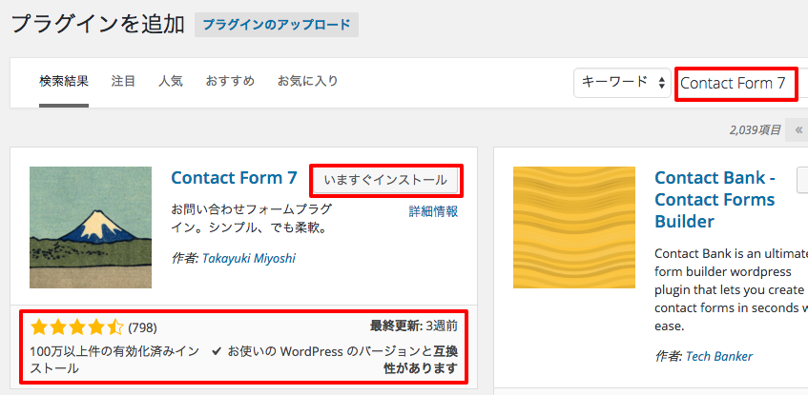Open 詳細情報 for Contact Form 7
The width and height of the screenshot is (808, 395).
(433, 211)
